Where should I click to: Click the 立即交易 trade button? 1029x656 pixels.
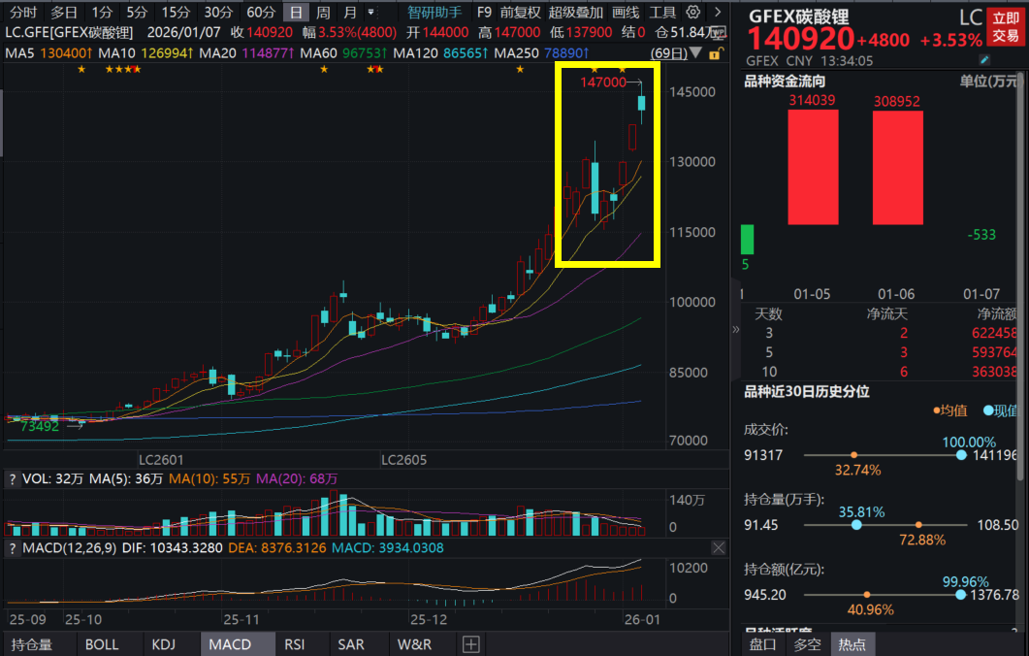point(1005,27)
